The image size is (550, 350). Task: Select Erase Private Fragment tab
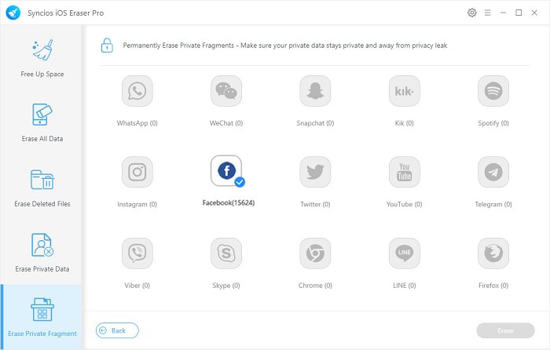point(42,317)
